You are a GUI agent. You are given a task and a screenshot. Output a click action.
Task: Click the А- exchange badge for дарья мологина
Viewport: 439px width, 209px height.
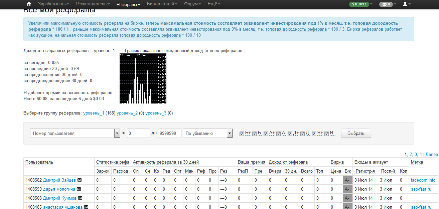coord(347,189)
